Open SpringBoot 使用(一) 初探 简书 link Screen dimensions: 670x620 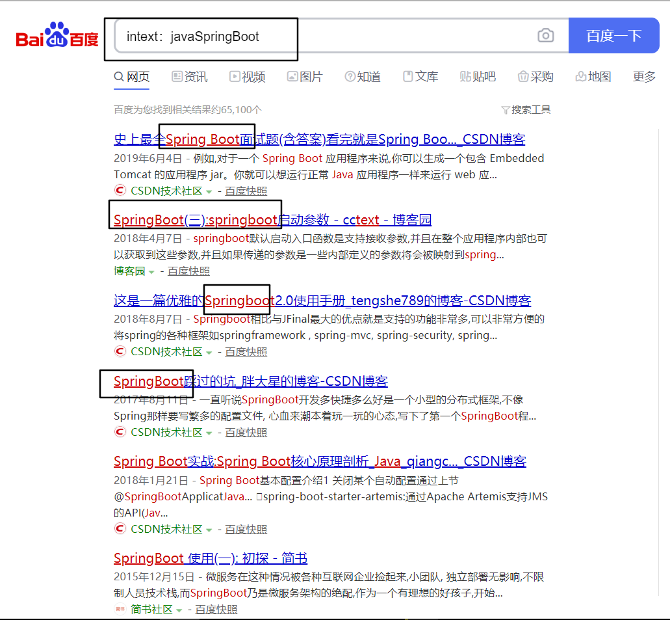(210, 558)
